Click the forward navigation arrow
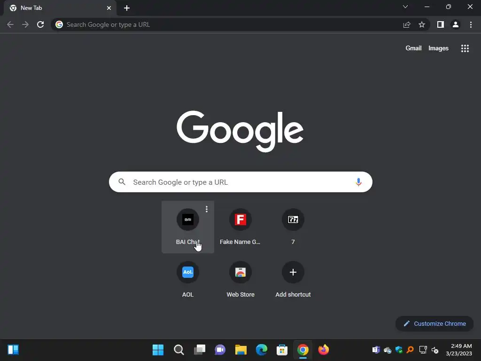Screen dimensions: 481x361 click(25, 24)
